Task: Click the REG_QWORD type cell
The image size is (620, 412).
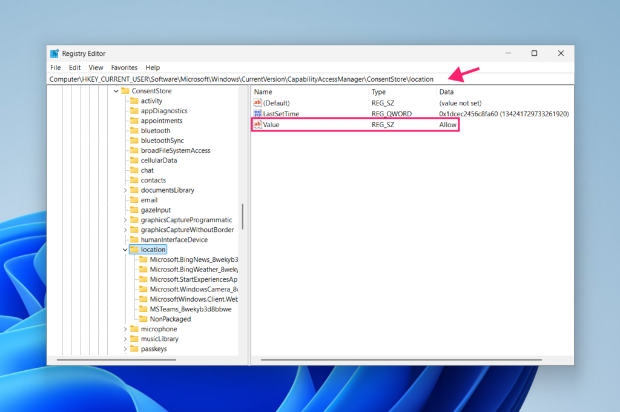Action: (392, 113)
